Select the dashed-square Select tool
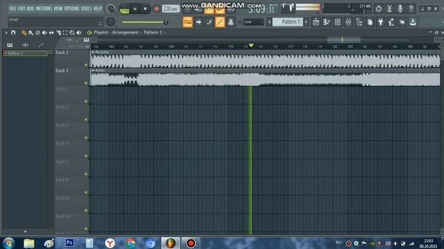444x249 pixels. tap(65, 33)
